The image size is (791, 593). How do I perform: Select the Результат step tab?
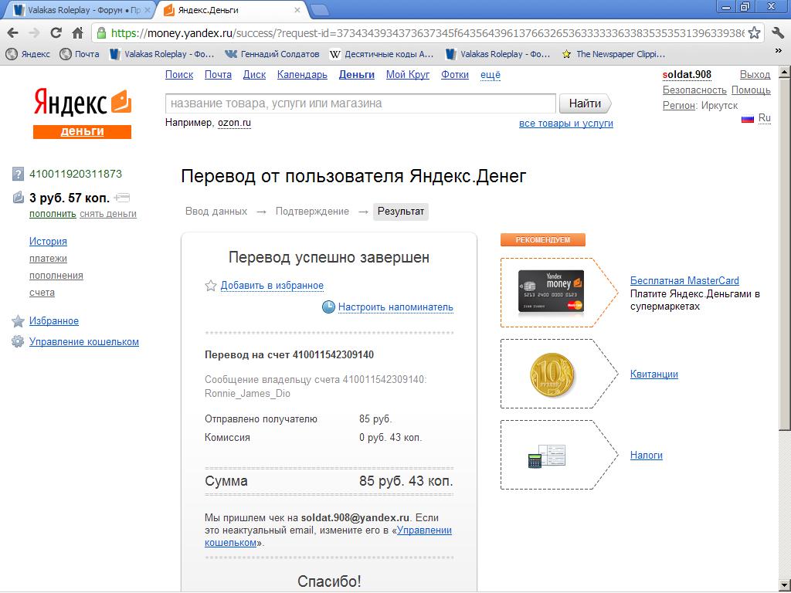pyautogui.click(x=401, y=212)
